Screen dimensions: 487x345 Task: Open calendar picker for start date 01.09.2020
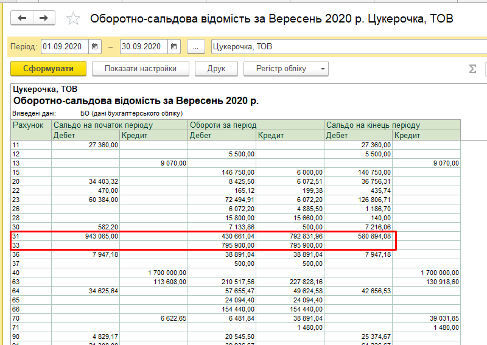(95, 46)
